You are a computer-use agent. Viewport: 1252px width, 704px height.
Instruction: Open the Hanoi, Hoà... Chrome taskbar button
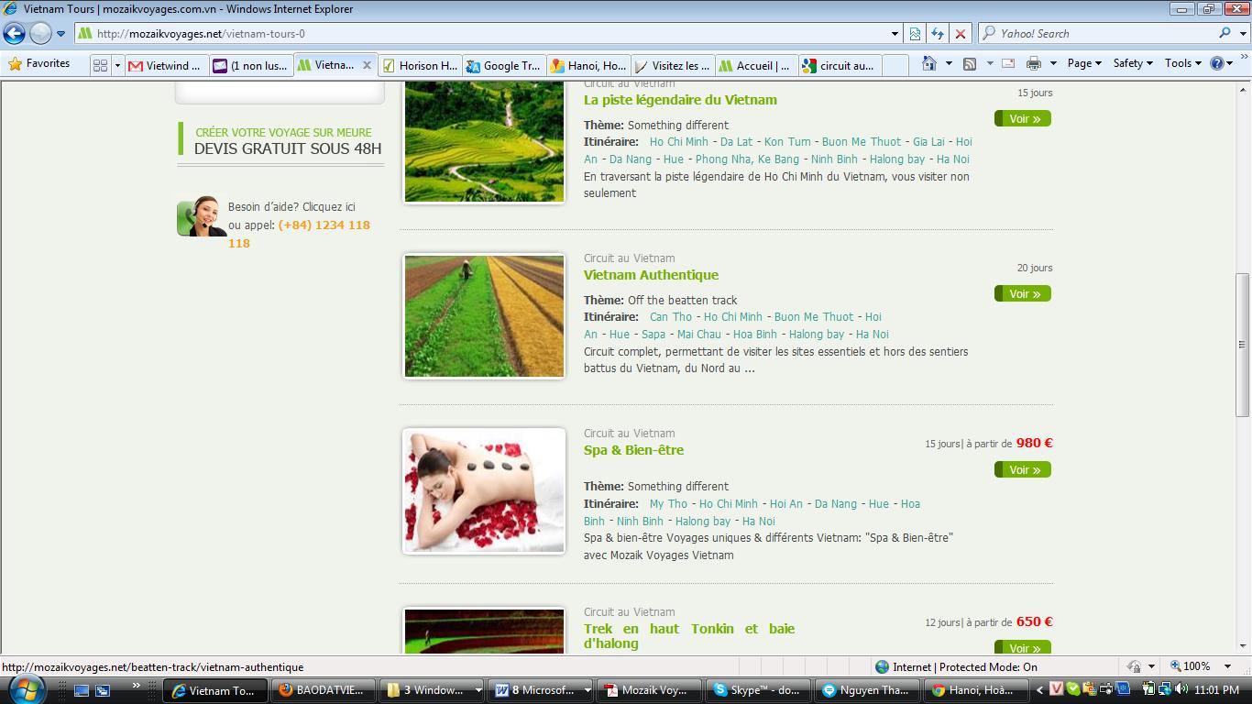[978, 690]
